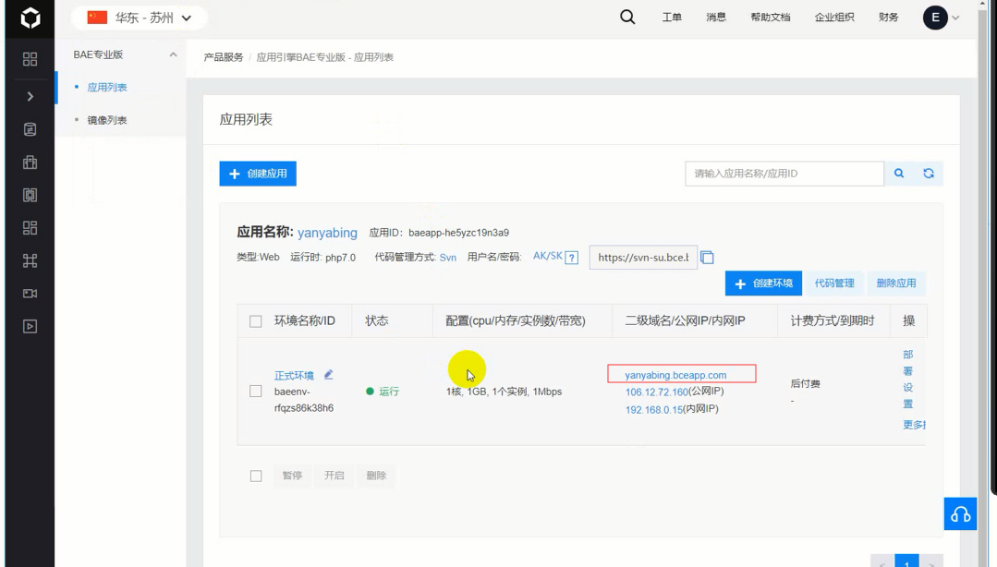Refresh the application list

click(x=929, y=173)
